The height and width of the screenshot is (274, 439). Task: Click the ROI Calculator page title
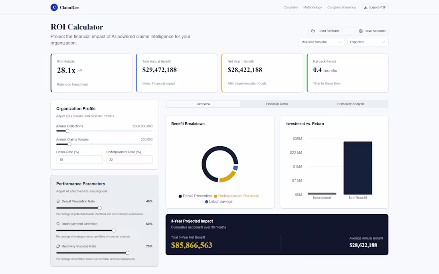(77, 27)
